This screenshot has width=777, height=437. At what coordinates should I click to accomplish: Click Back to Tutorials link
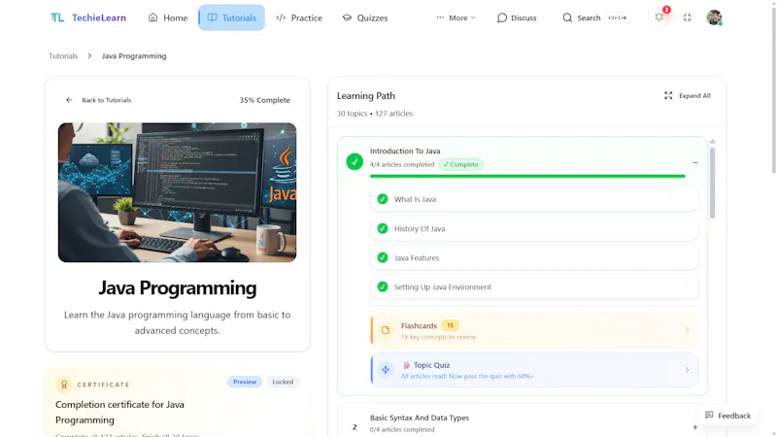(99, 100)
